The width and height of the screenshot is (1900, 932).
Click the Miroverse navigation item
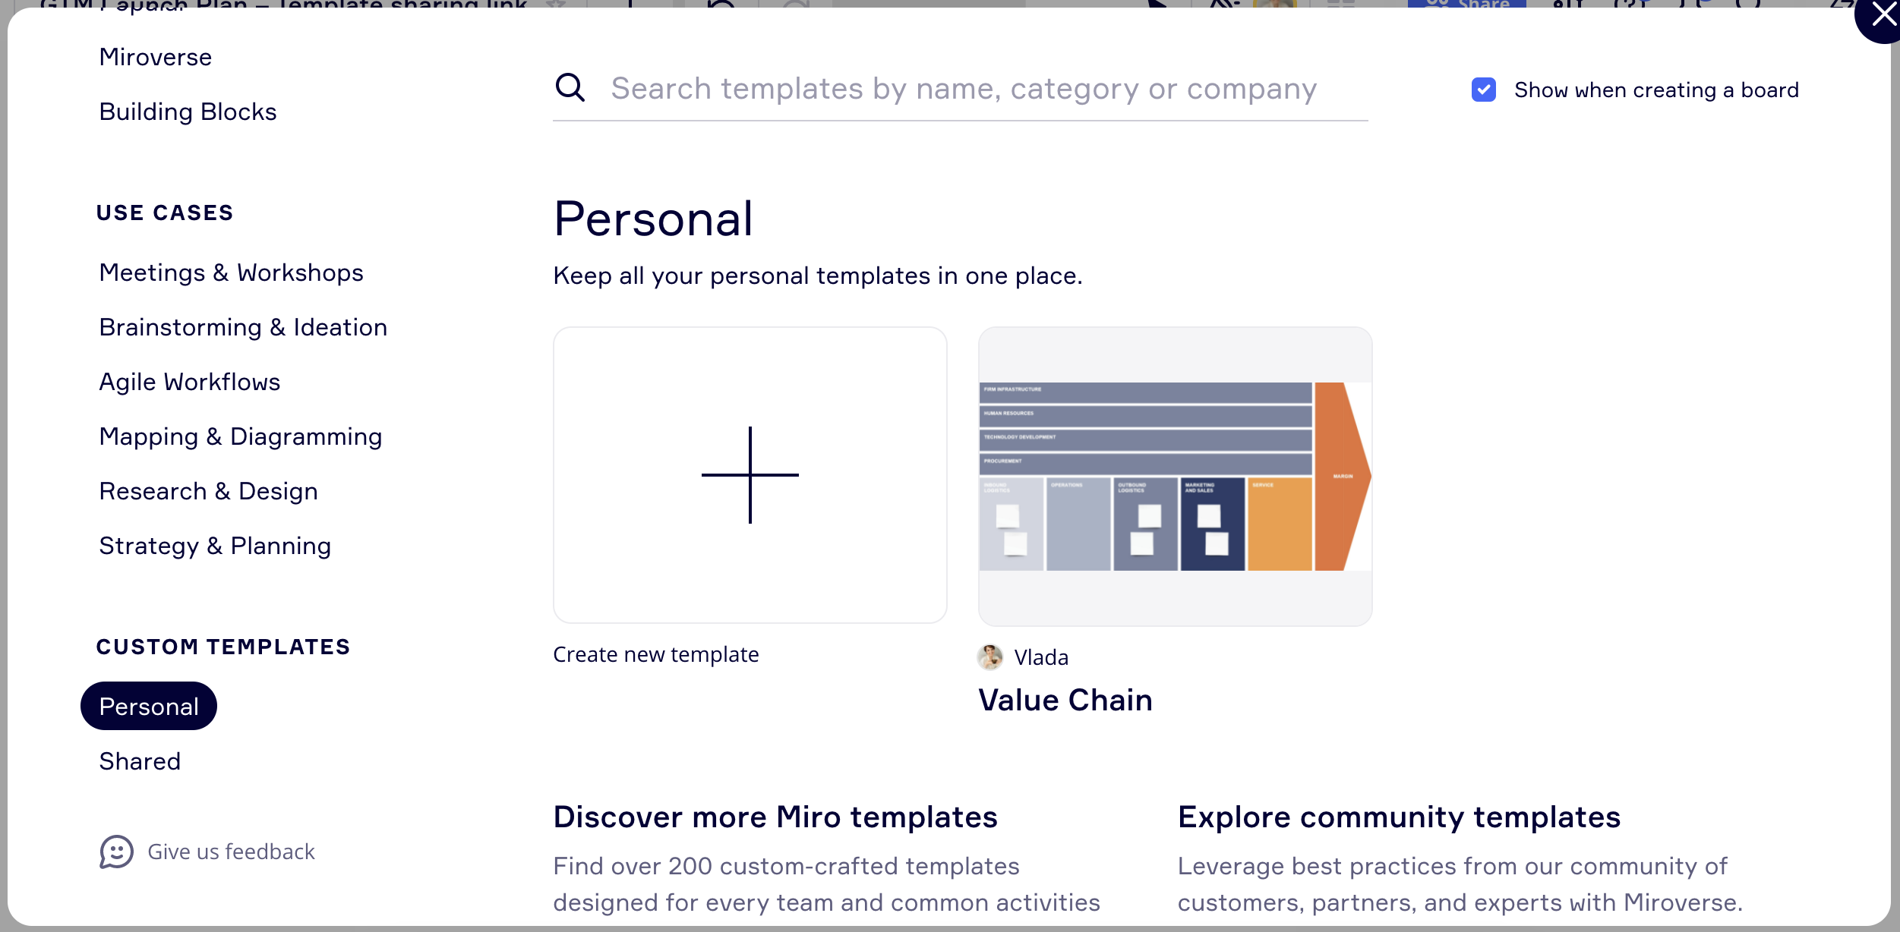pyautogui.click(x=155, y=57)
